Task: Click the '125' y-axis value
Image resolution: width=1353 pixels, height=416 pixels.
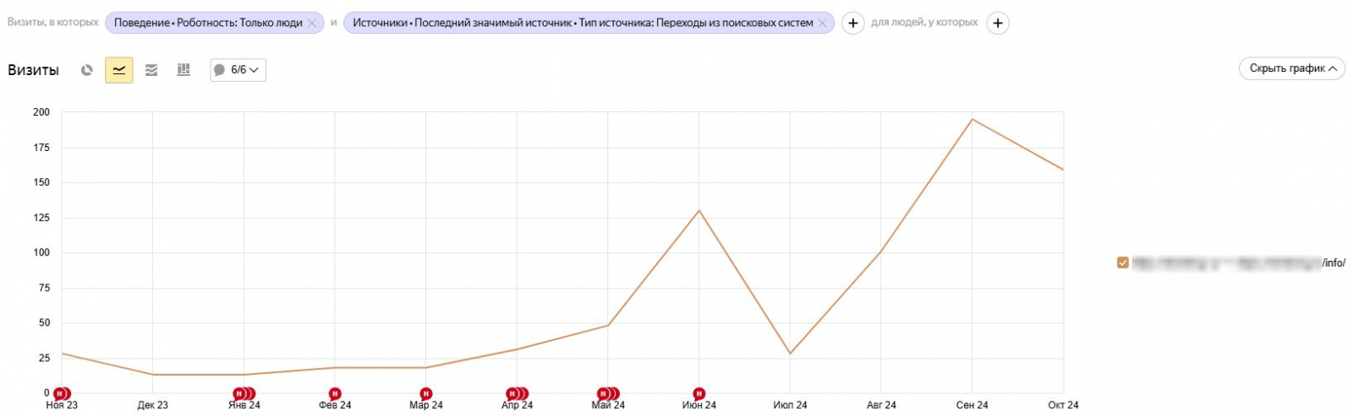Action: point(41,218)
